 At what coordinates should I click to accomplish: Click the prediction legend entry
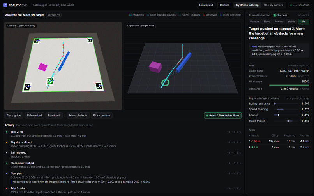[136, 15]
